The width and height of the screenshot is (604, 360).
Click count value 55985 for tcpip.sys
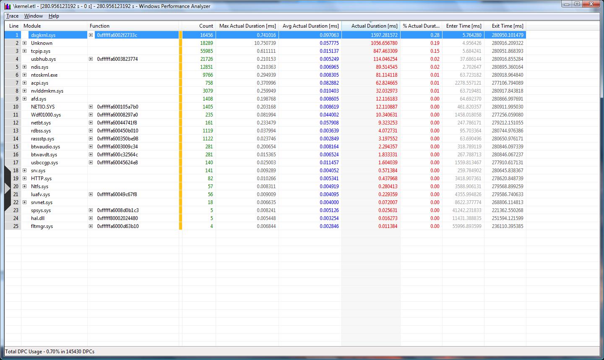tap(206, 51)
